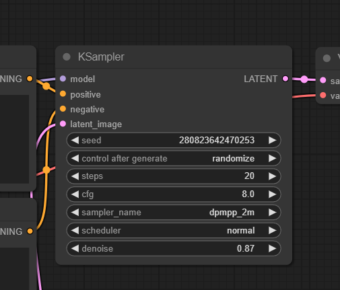This screenshot has height=290, width=340.
Task: Increase cfg with right arrow
Action: tap(272, 194)
